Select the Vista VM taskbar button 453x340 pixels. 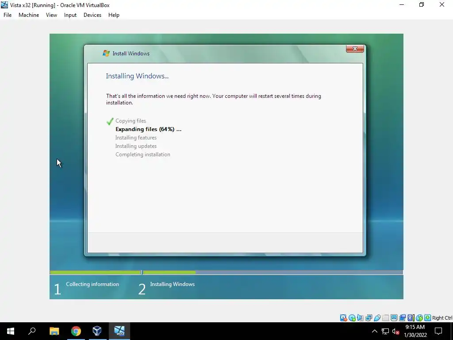pyautogui.click(x=119, y=331)
